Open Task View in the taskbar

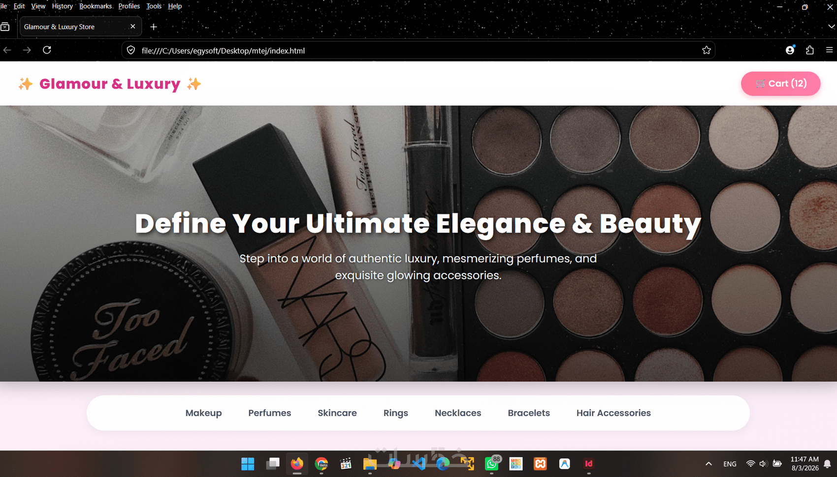point(273,464)
